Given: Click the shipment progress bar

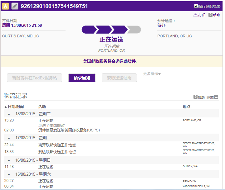Looking at the screenshot, I should (x=111, y=30).
